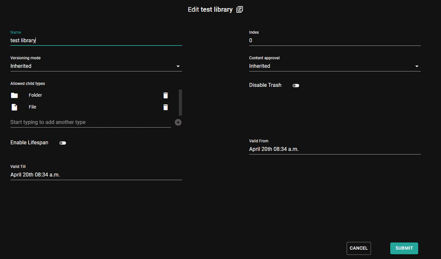Toggle the Enable Lifespan switch

click(x=63, y=143)
